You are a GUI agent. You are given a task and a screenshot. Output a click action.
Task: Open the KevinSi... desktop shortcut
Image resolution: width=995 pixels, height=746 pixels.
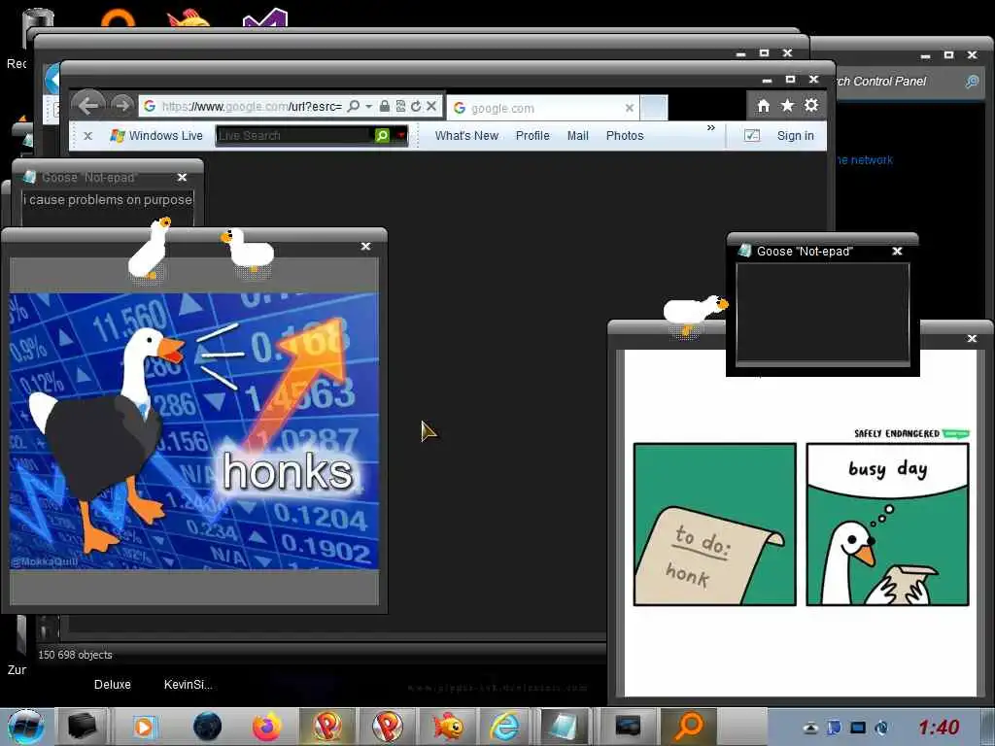pyautogui.click(x=188, y=685)
